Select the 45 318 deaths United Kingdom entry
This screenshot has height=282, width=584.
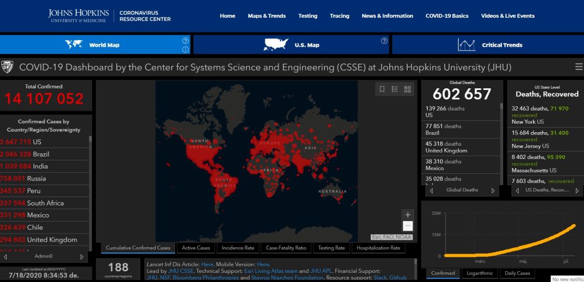coord(461,147)
